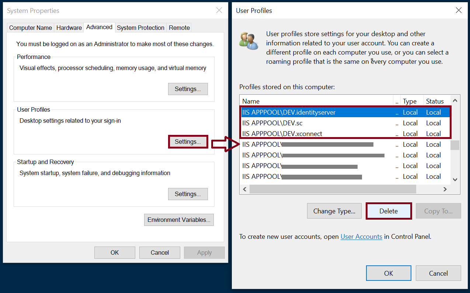Select the Remote tab
470x293 pixels.
[179, 28]
